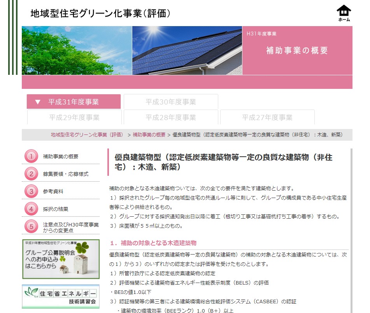Open 注意点及びH30年度事業からの変更点
The image size is (370, 313).
(70, 227)
